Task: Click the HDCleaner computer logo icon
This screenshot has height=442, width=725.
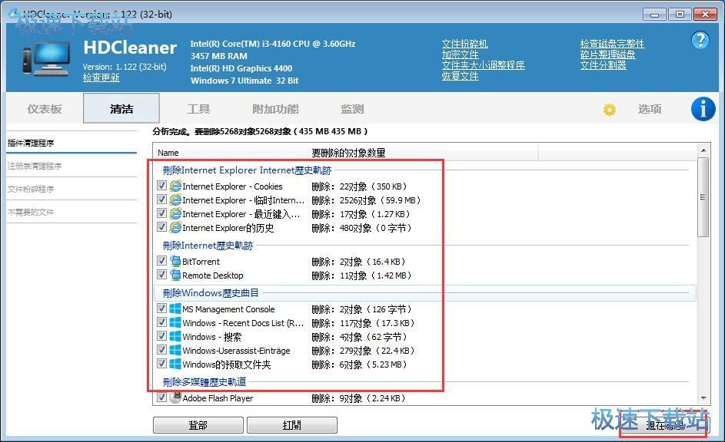Action: (47, 58)
